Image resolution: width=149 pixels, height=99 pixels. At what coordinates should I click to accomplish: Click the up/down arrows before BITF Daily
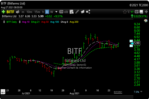[4, 22]
